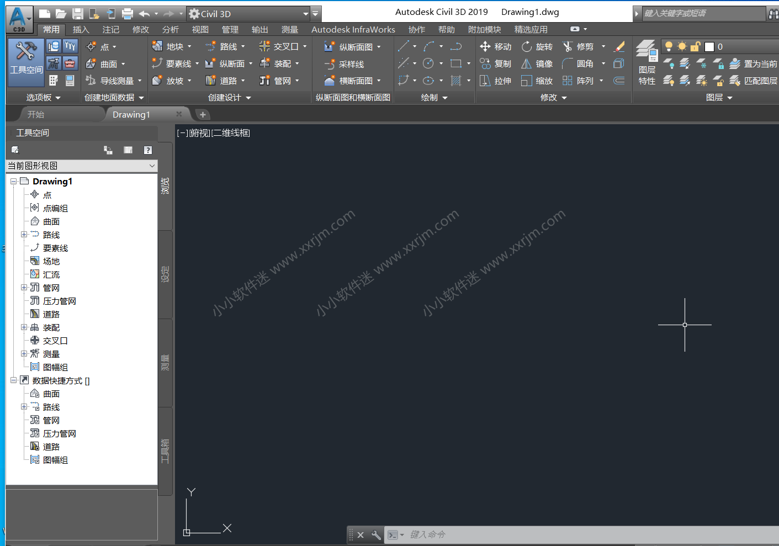Open the 视图 ribbon tab

(200, 29)
